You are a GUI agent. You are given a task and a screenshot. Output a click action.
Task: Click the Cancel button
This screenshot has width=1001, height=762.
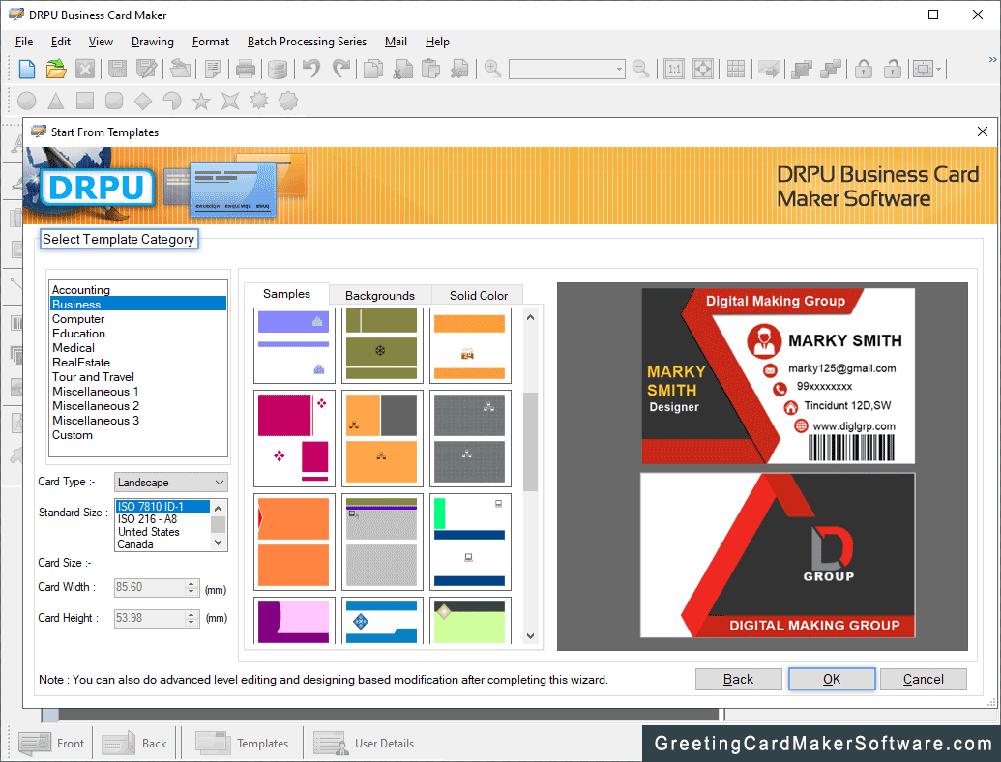[923, 679]
